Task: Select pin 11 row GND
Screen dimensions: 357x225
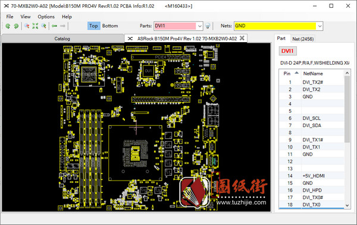Action: (312, 154)
